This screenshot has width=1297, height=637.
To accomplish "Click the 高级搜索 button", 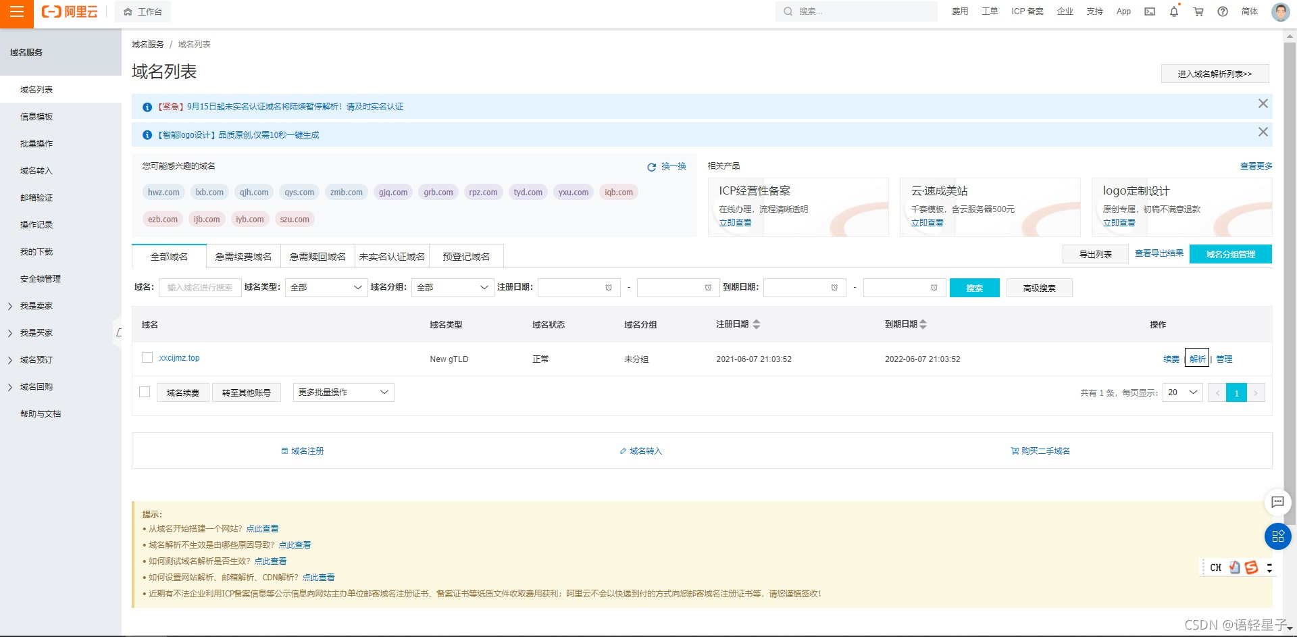I will 1039,288.
